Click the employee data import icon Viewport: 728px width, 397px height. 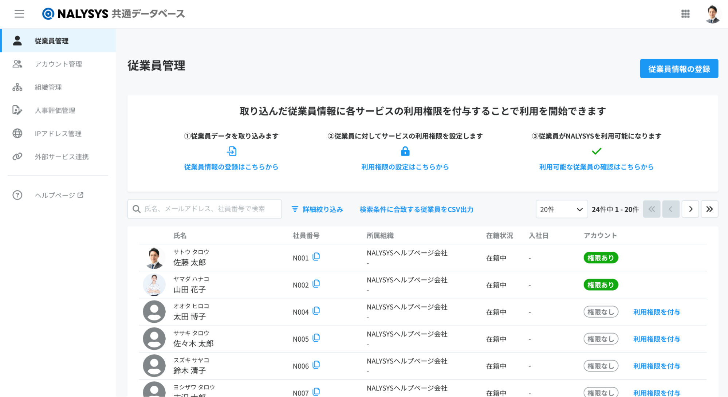[232, 151]
